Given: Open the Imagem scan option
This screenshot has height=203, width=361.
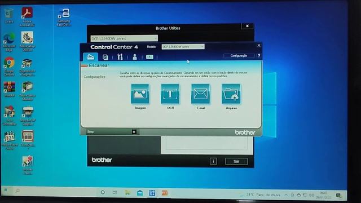Looking at the screenshot, I should [x=140, y=94].
